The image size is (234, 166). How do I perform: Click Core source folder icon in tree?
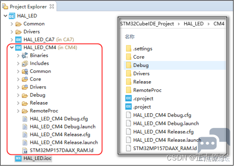tap(25, 79)
